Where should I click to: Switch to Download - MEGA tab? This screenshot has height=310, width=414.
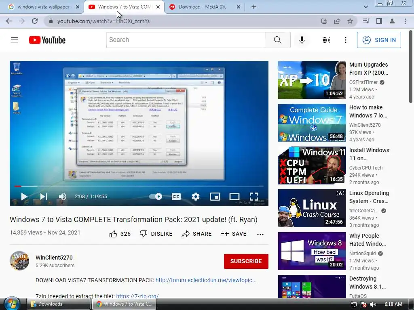tap(202, 7)
